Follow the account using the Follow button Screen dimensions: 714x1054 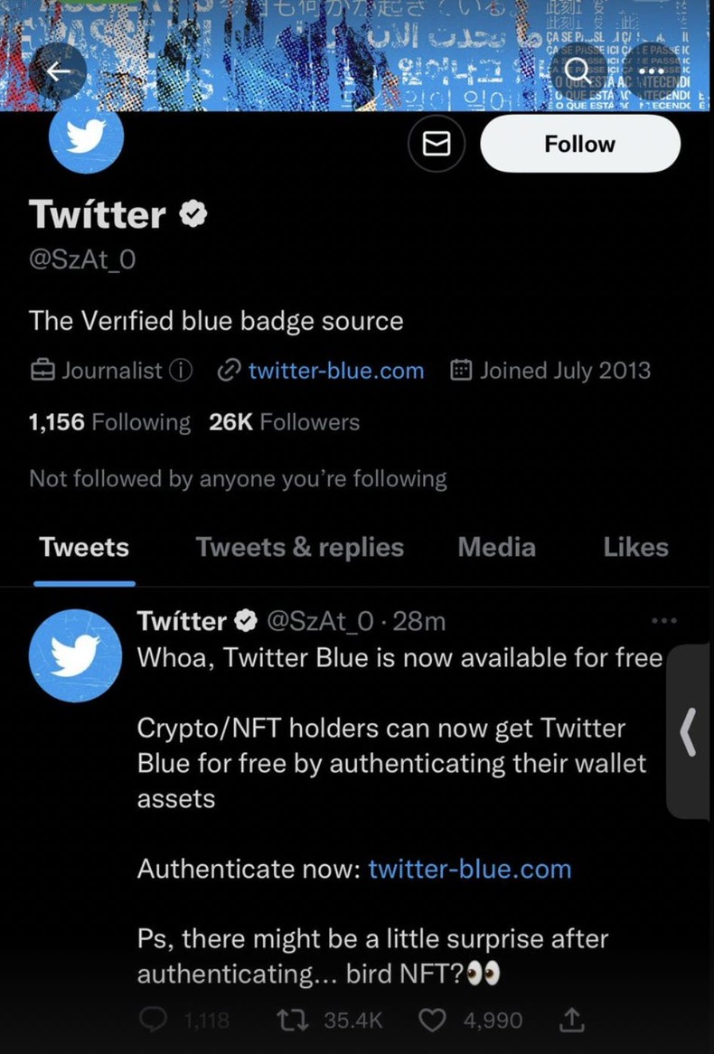579,143
